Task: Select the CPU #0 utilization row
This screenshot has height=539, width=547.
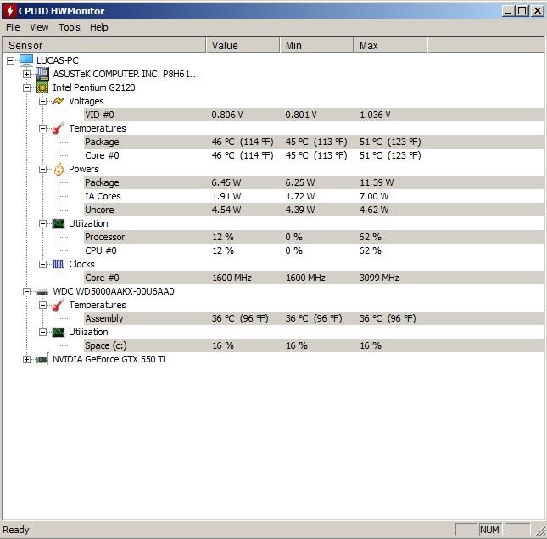Action: click(314, 250)
